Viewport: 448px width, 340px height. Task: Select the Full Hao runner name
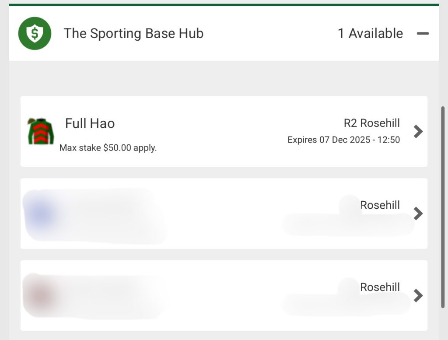90,123
